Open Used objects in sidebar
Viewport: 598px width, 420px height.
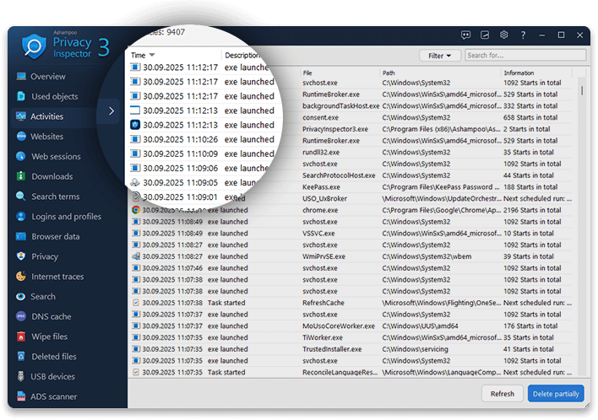point(54,96)
